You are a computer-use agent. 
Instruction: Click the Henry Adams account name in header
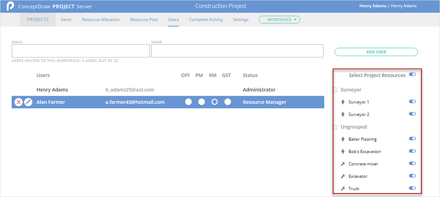[x=403, y=6]
